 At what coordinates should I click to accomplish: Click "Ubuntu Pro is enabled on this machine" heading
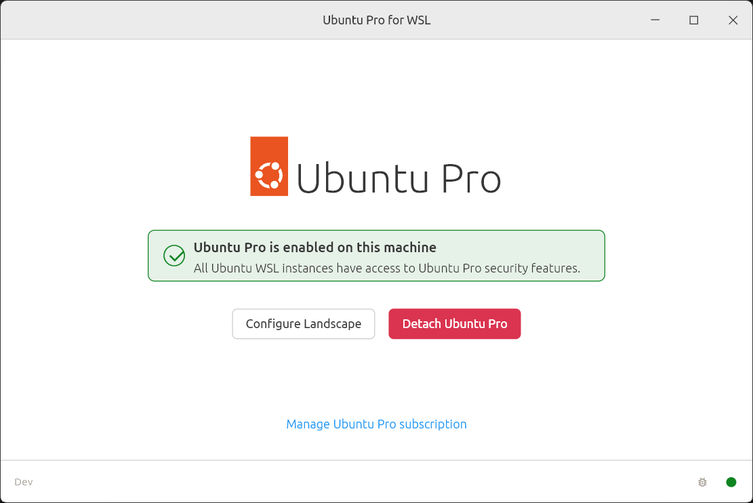pyautogui.click(x=314, y=247)
